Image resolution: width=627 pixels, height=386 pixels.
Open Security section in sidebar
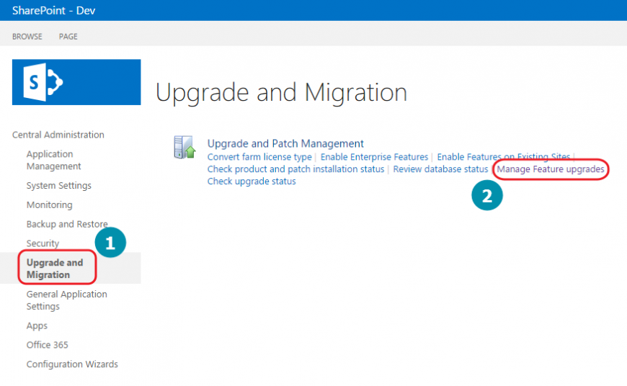[x=43, y=243]
